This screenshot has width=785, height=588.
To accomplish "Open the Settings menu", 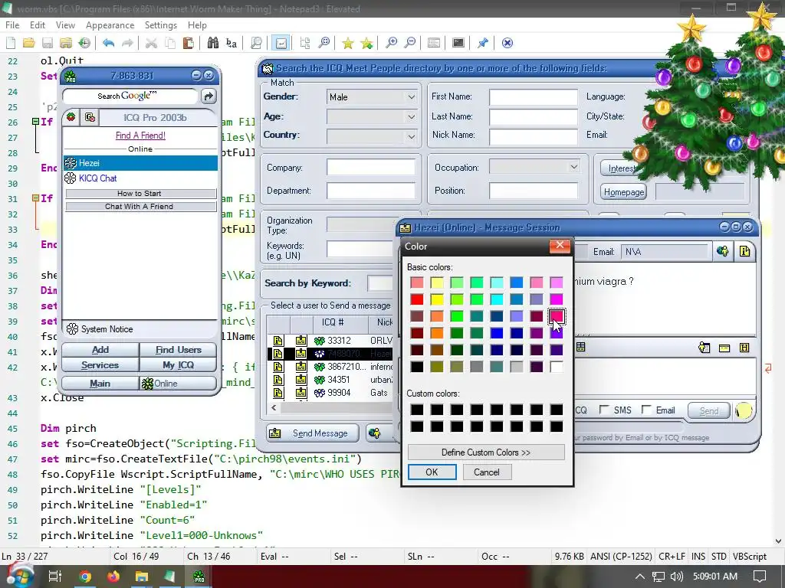I will pyautogui.click(x=161, y=25).
